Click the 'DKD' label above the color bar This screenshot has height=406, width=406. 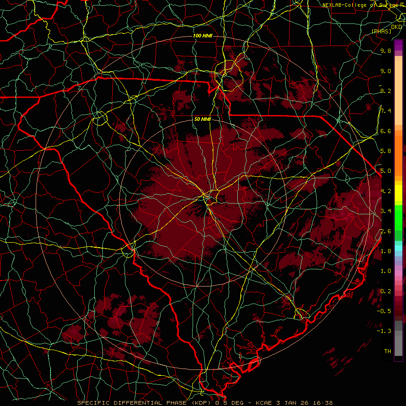(x=397, y=27)
